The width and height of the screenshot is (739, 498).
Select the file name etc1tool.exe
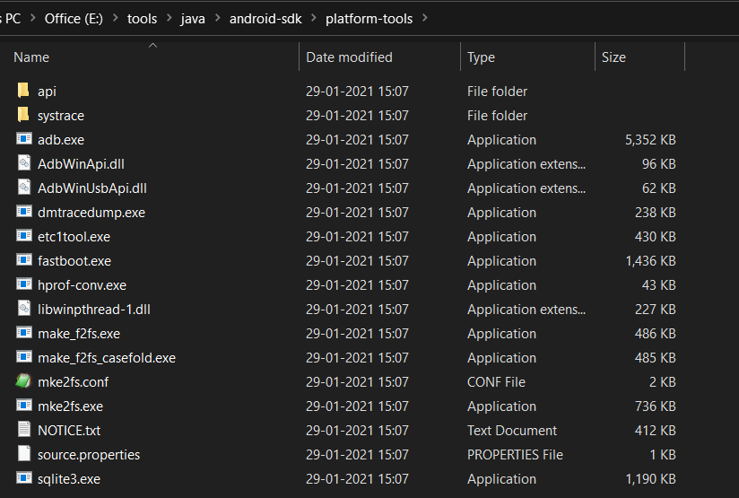(x=74, y=237)
